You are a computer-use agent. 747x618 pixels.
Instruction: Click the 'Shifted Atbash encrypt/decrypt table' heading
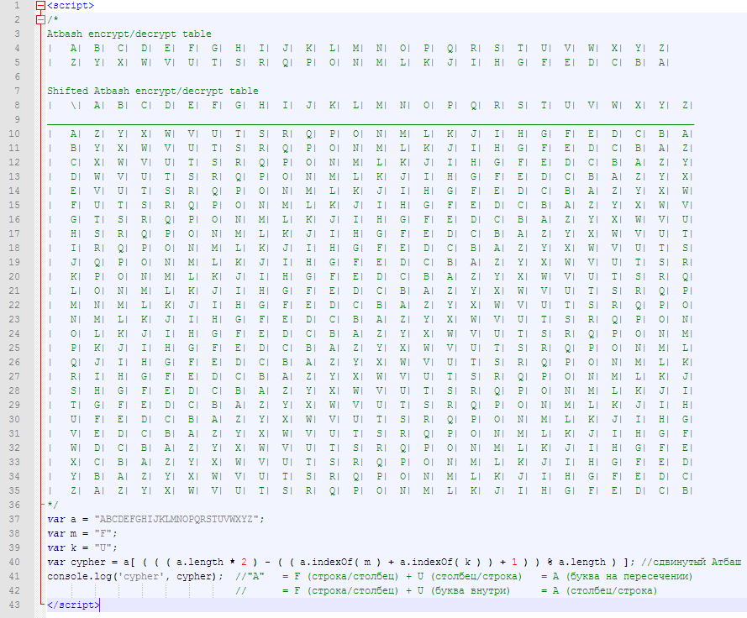(152, 91)
